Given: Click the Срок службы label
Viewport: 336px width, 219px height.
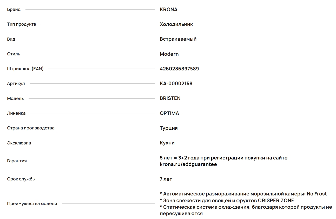Looking at the screenshot, I should pos(21,179).
